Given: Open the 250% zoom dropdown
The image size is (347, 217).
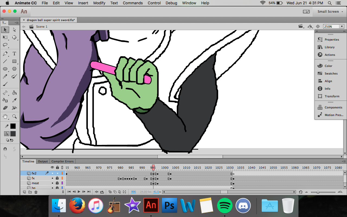Looking at the screenshot, I should click(342, 27).
